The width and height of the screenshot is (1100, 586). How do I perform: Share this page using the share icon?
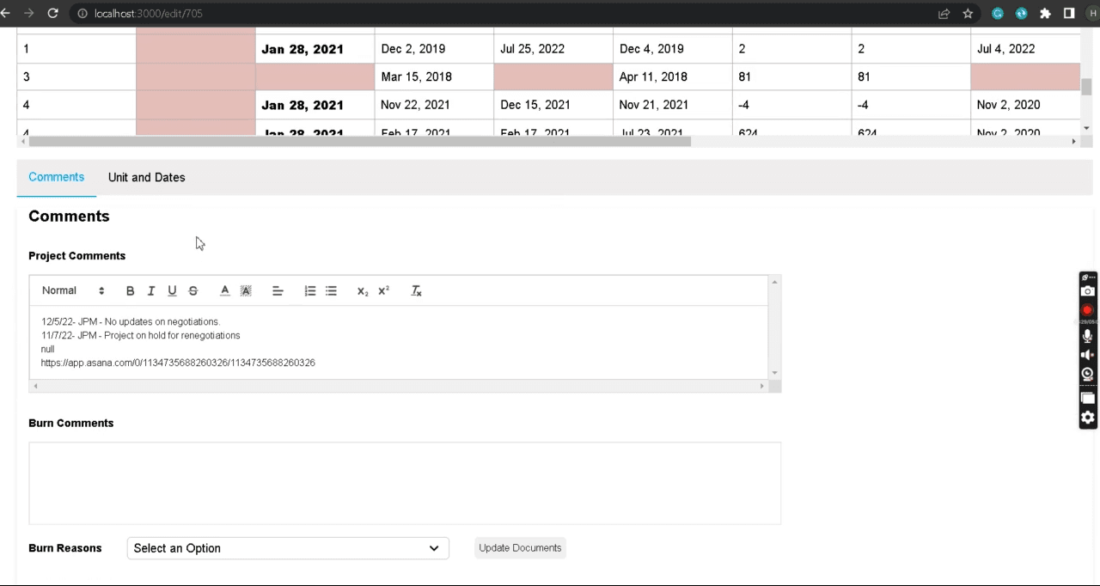point(944,14)
